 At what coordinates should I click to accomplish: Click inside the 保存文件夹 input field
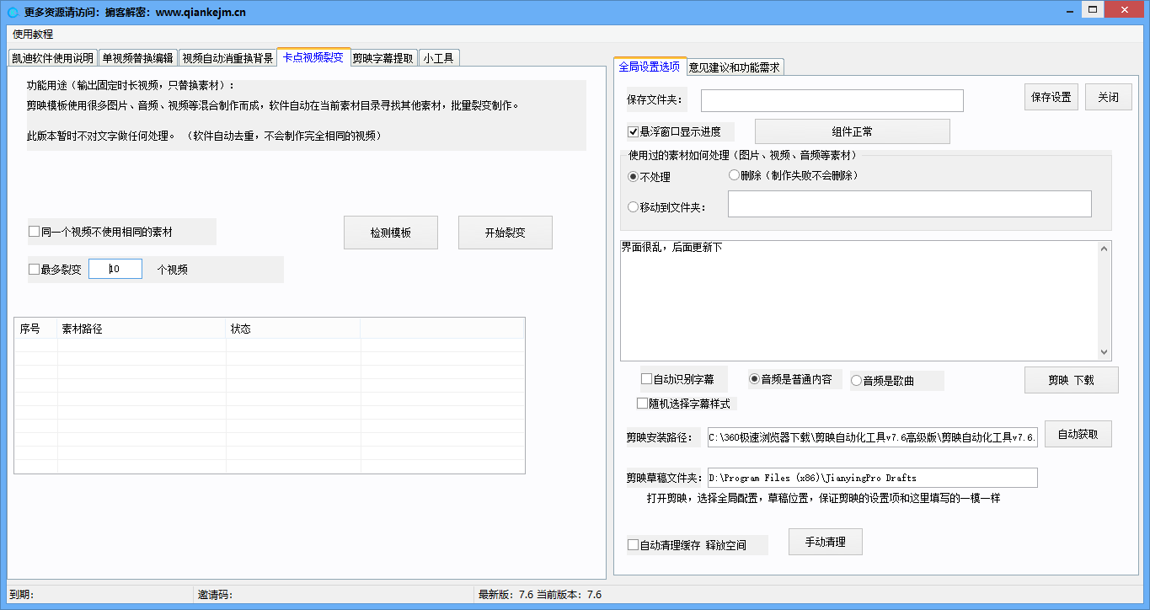click(x=832, y=99)
